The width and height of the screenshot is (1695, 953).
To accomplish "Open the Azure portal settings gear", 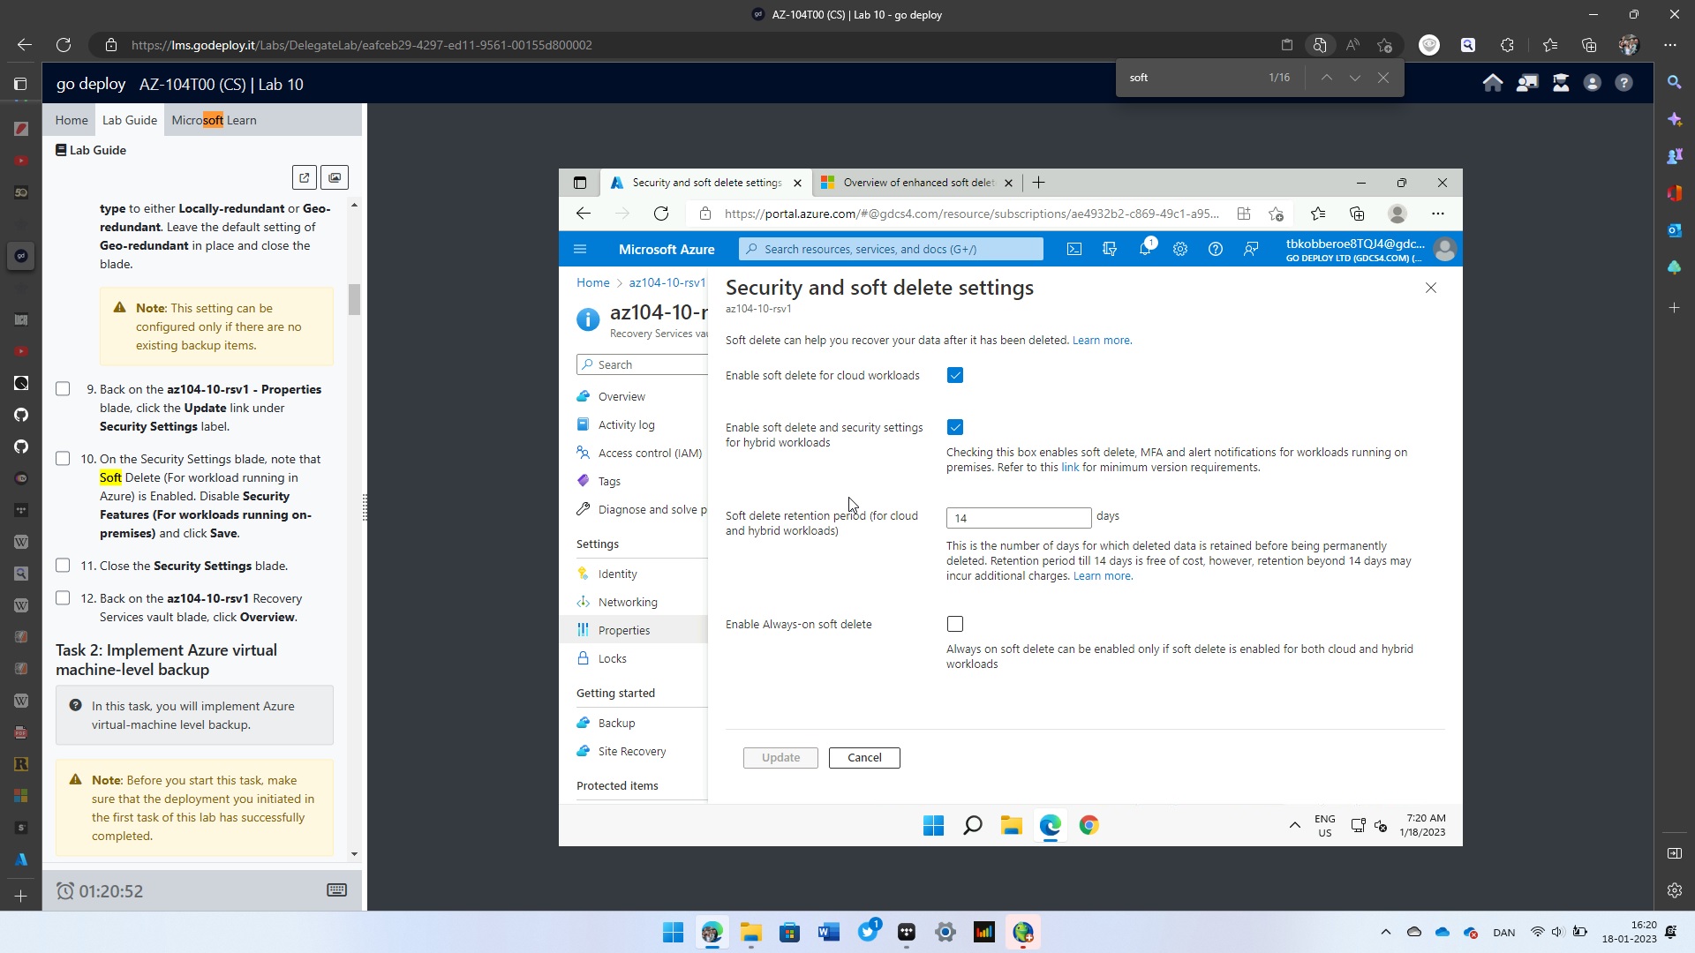I will 1180,249.
